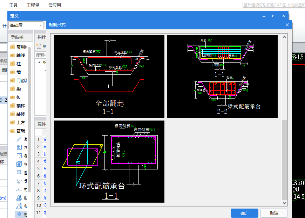This screenshot has width=305, height=218.
Task: Click 确定 to confirm rebar form
Action: click(244, 213)
